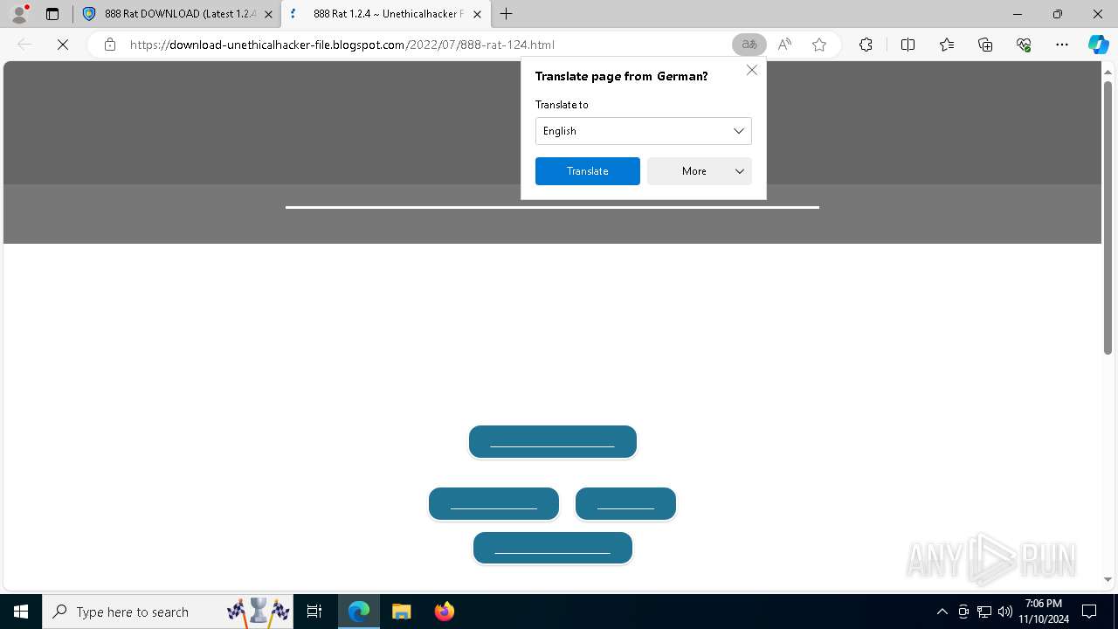Click the page vertical scrollbar thumb

click(x=1108, y=218)
